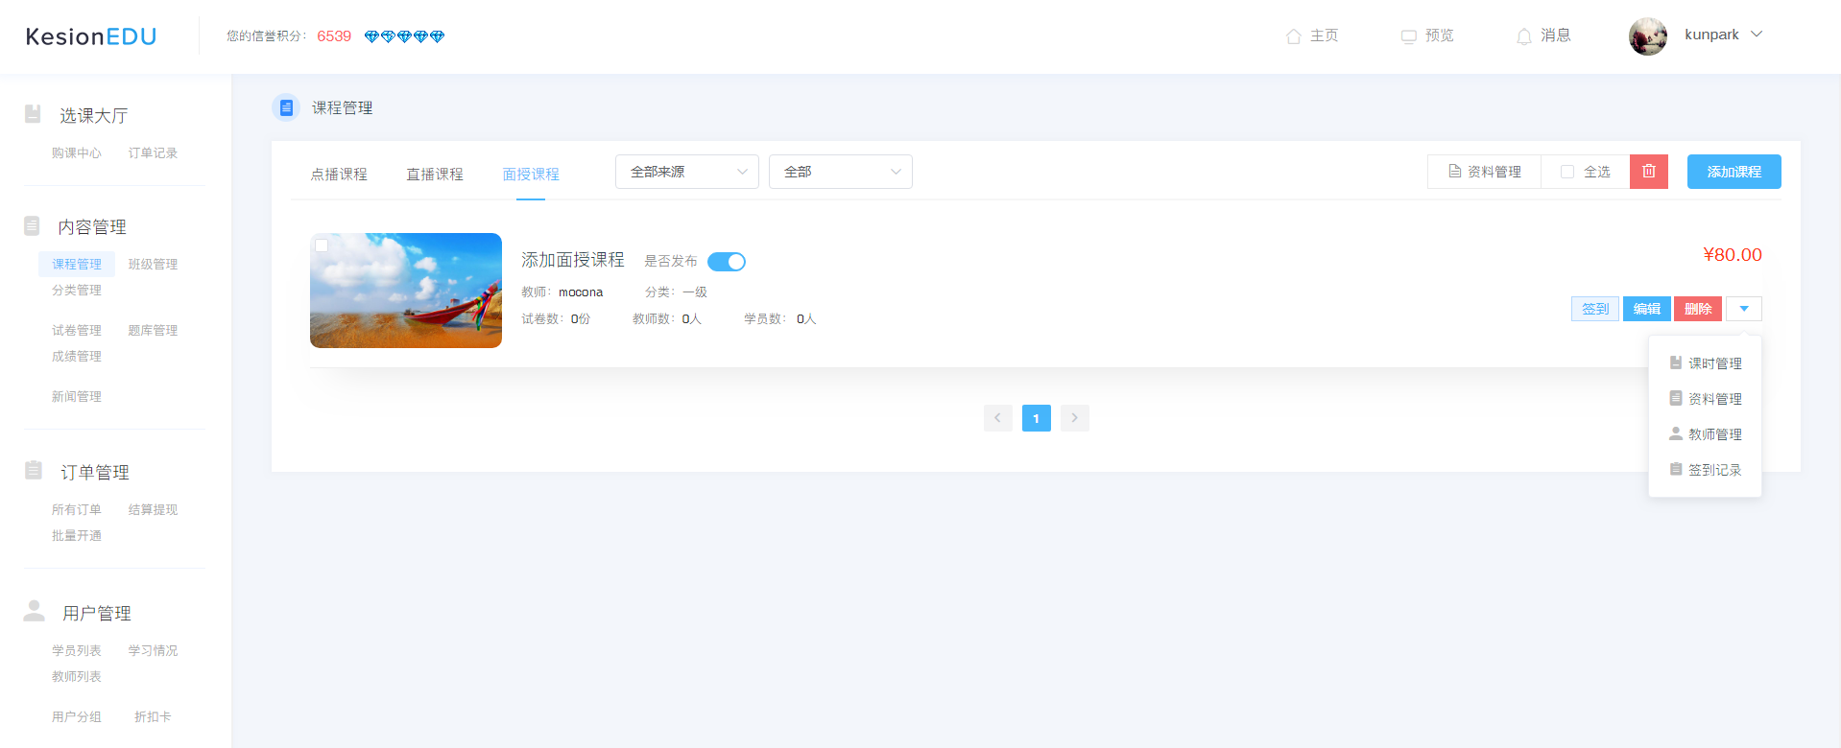Open 题库管理 in sidebar
The width and height of the screenshot is (1841, 748).
153,330
